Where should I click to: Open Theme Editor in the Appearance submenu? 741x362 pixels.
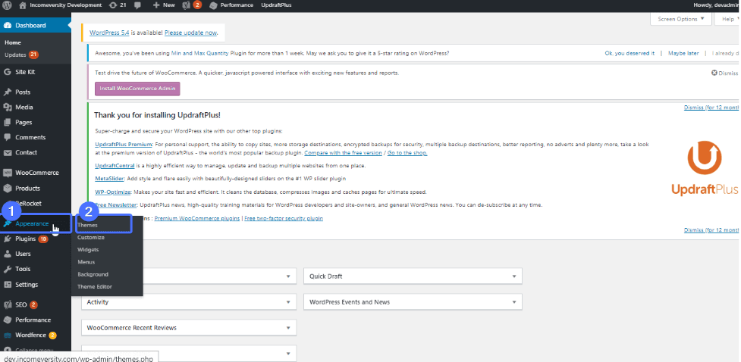click(x=95, y=286)
